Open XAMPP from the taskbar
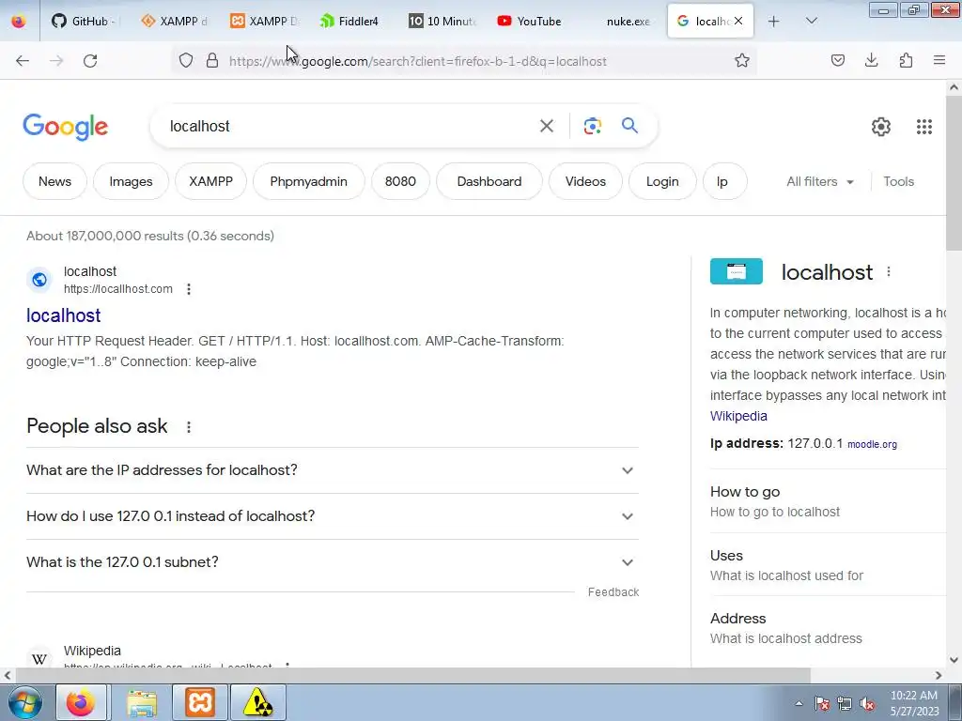Screen dimensions: 962x721 [x=200, y=702]
